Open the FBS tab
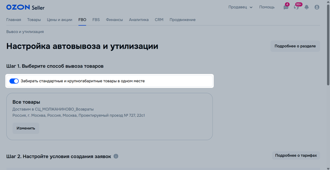The height and width of the screenshot is (170, 330). pyautogui.click(x=96, y=20)
